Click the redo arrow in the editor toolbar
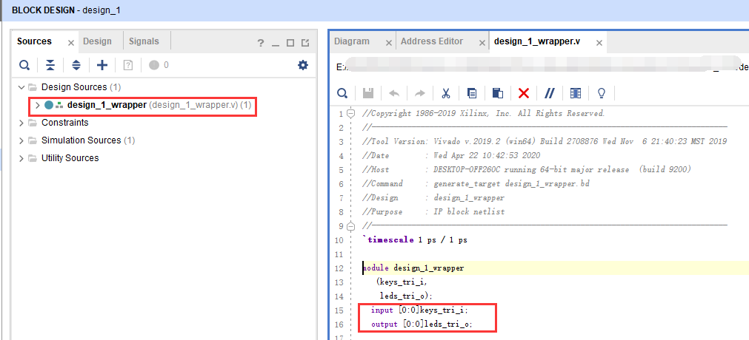This screenshot has height=340, width=749. [x=420, y=93]
